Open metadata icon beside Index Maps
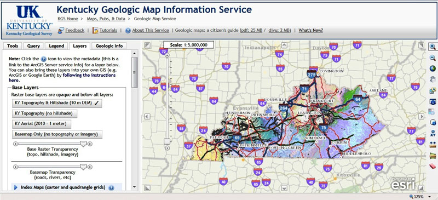438x200 pixels. click(111, 188)
